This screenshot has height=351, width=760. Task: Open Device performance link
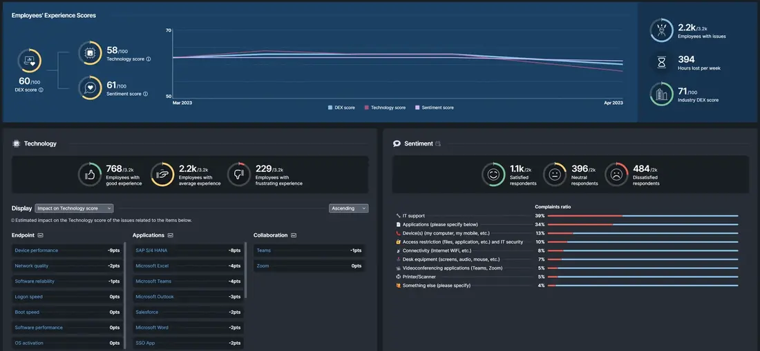tap(37, 250)
